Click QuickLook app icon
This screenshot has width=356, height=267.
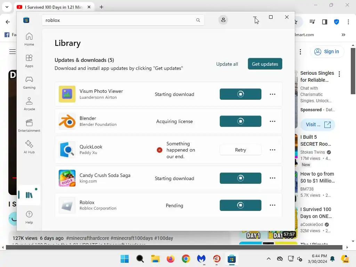coord(67,149)
